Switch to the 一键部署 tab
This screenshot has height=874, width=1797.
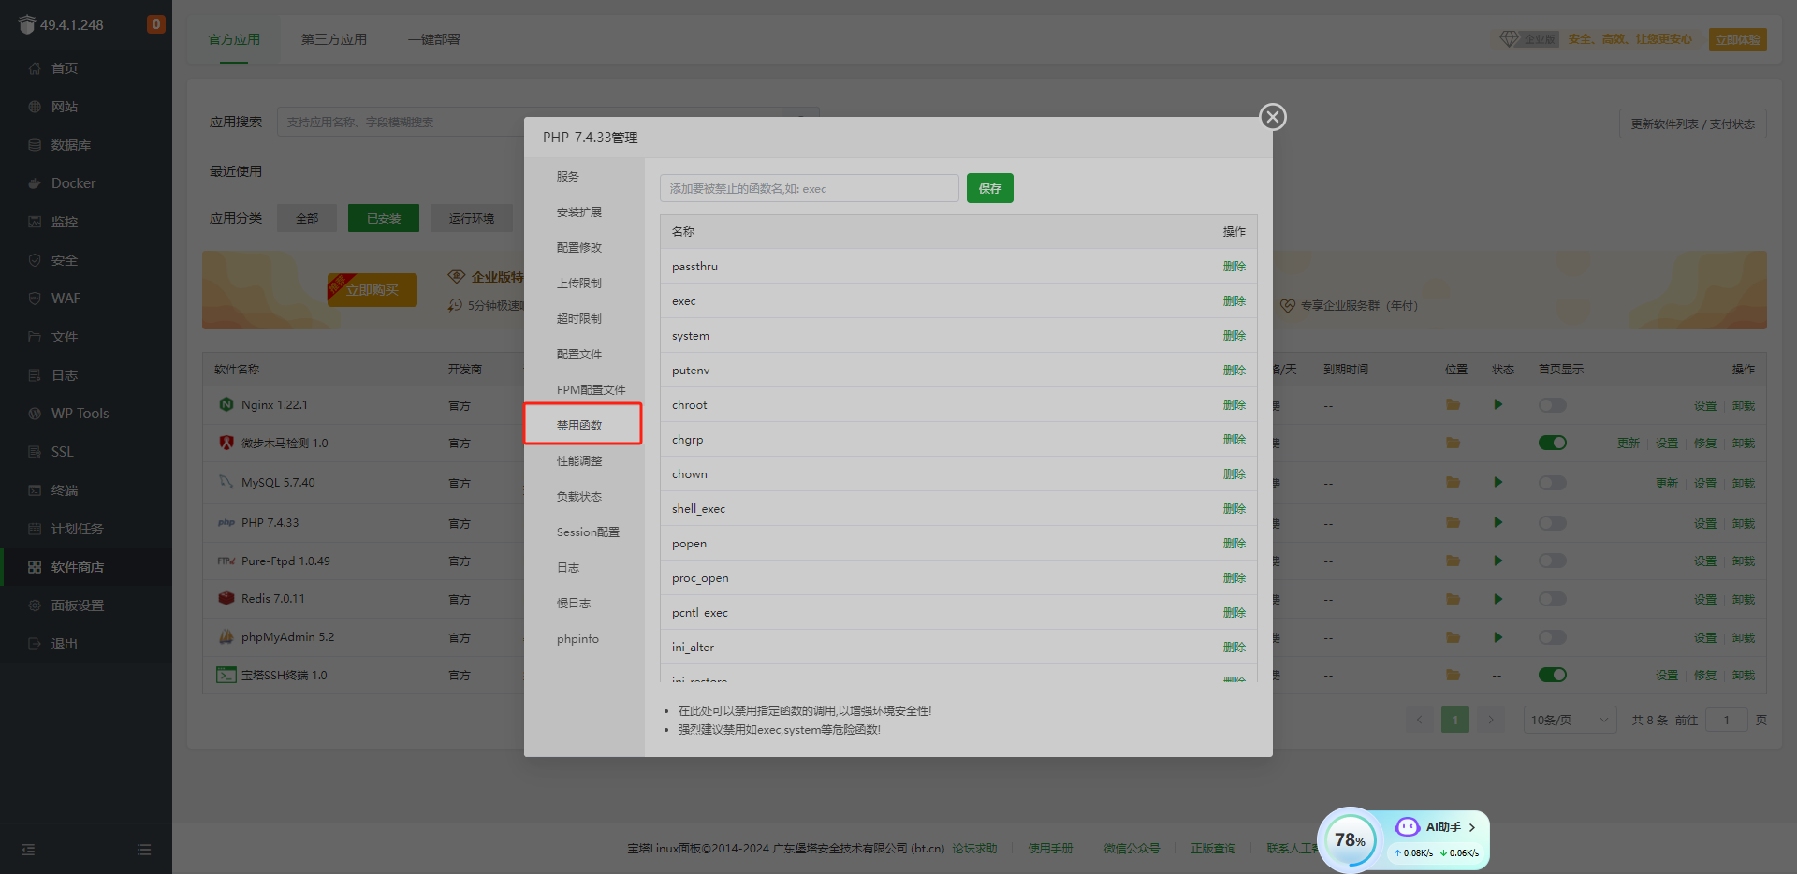click(434, 39)
